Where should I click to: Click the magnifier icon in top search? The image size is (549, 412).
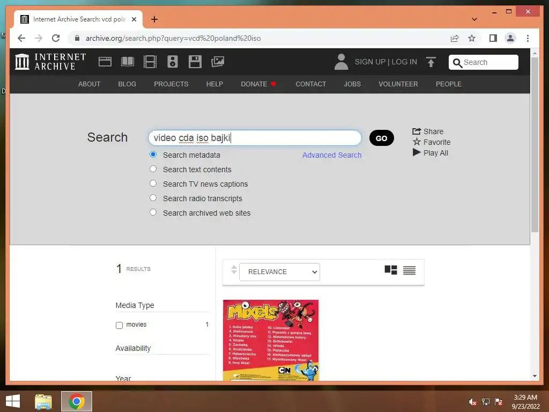click(457, 63)
